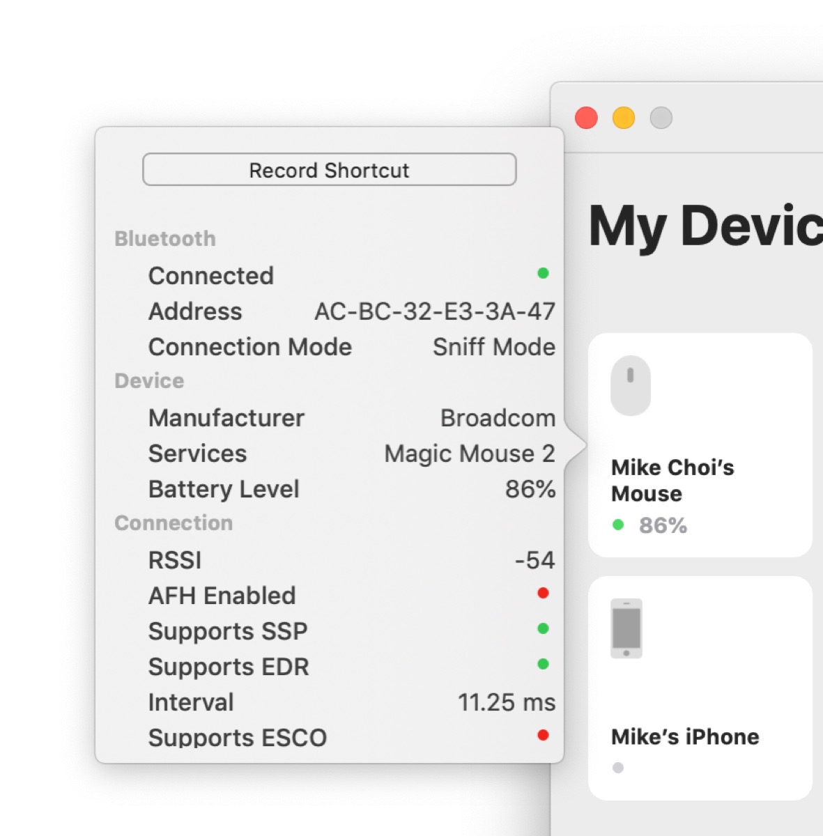The width and height of the screenshot is (823, 836).
Task: Select Mike Choi's Mouse device name
Action: click(672, 480)
